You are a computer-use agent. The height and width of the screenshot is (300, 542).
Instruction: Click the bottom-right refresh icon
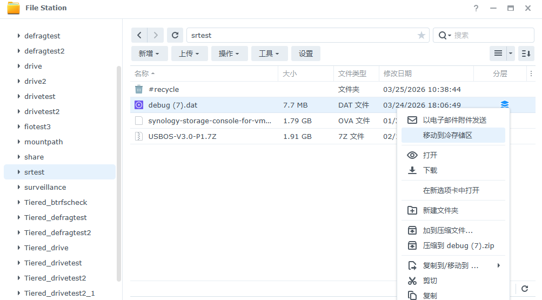coord(524,289)
